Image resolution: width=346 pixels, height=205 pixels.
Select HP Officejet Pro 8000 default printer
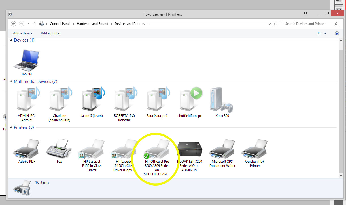[157, 150]
